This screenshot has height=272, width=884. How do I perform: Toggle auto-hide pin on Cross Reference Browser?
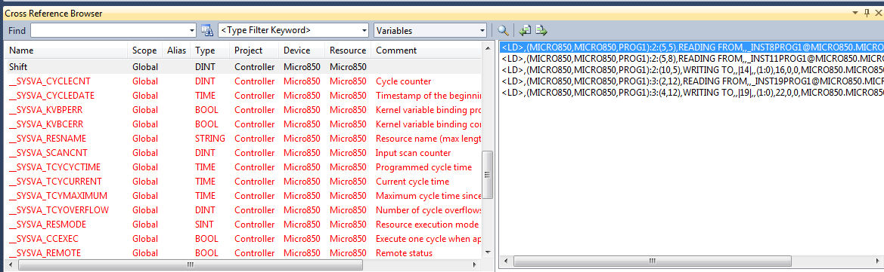(x=867, y=12)
